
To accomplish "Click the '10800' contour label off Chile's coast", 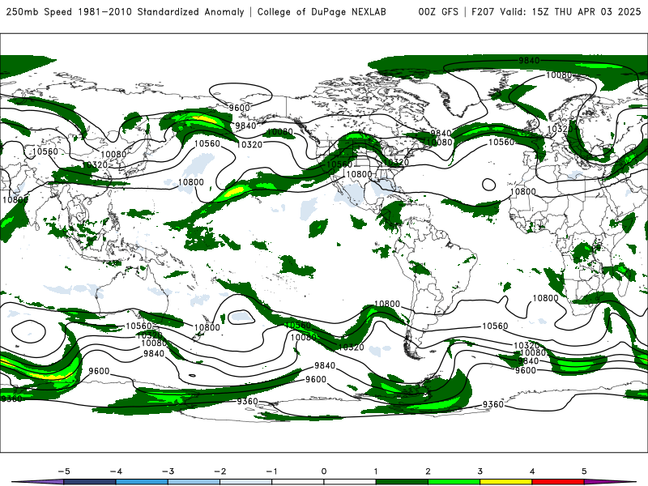I will tap(387, 305).
